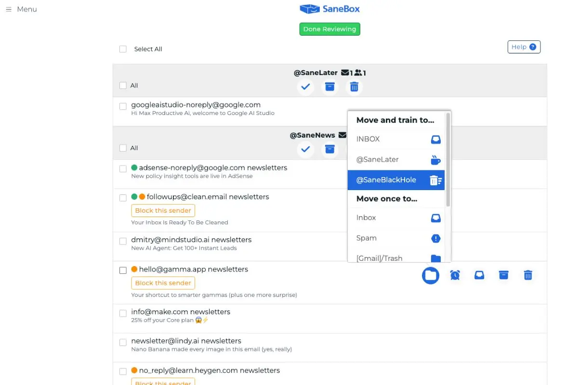Click the inbox tray icon on gamma.app row
Screen dimensions: 578x385
(479, 275)
